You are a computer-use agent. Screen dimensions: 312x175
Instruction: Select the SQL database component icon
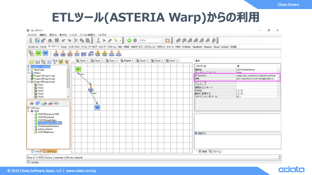[84, 53]
